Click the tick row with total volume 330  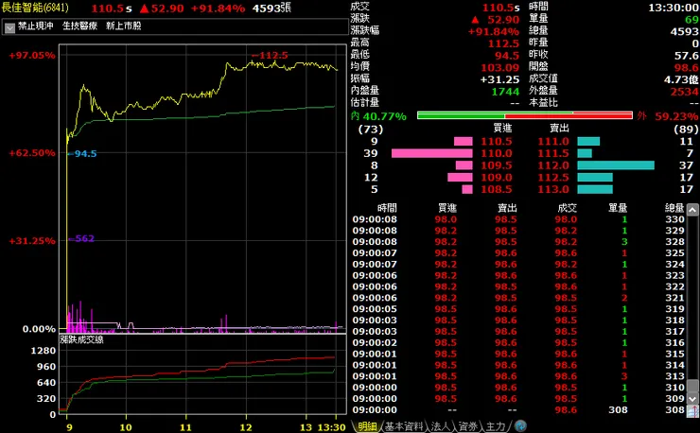(518, 219)
